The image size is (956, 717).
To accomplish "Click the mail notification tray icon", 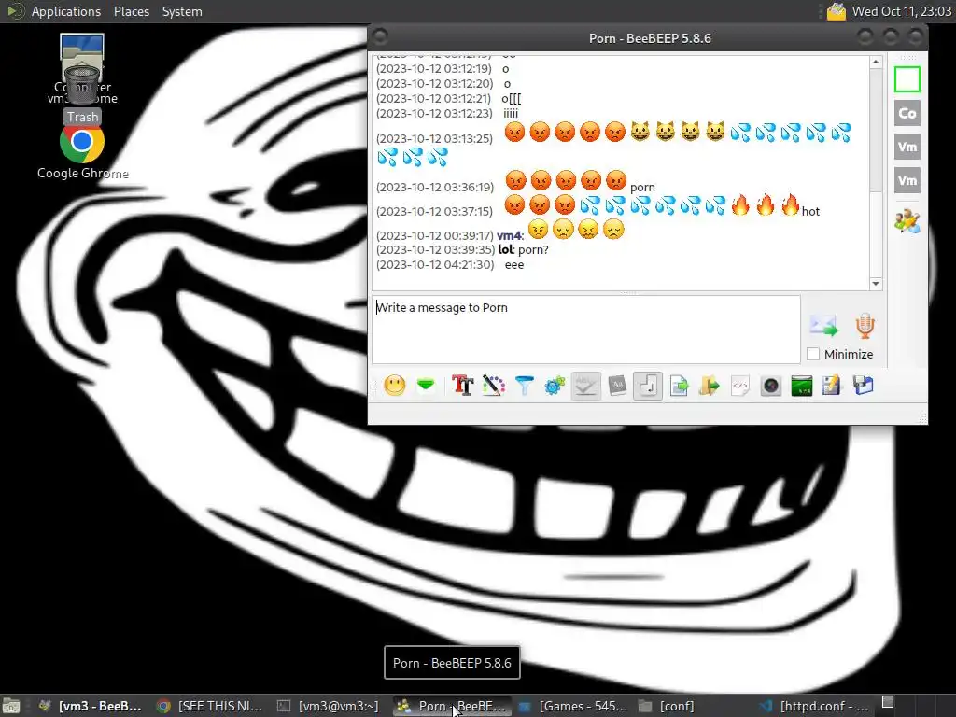I will (x=836, y=11).
